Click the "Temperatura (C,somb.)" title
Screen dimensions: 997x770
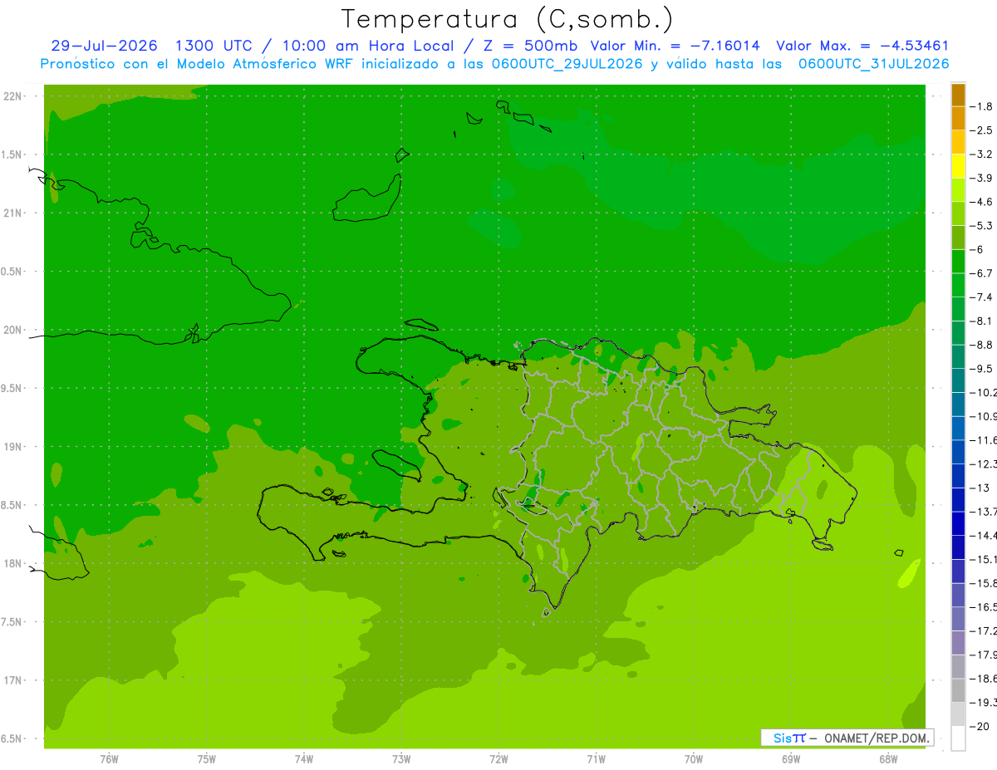click(508, 19)
